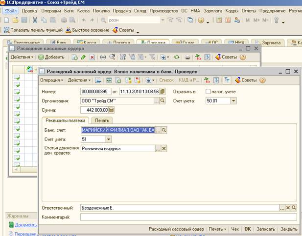Click the Закрыть button
Image resolution: width=302 pixels, height=236 pixels.
tap(289, 229)
